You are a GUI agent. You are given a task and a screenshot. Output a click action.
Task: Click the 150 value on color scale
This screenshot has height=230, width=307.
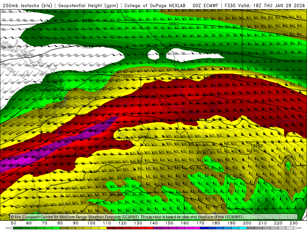pos(169,223)
